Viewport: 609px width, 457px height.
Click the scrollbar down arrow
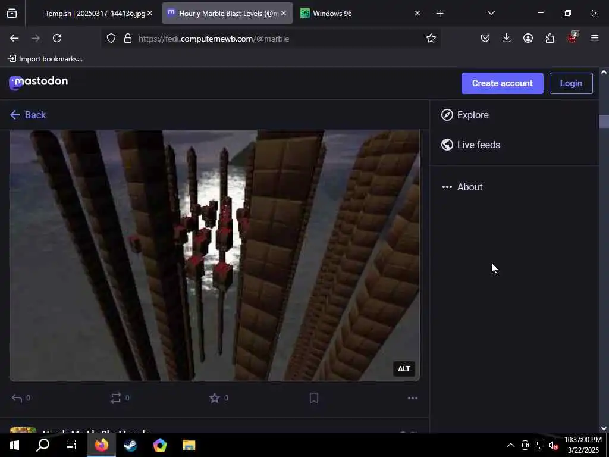click(604, 428)
